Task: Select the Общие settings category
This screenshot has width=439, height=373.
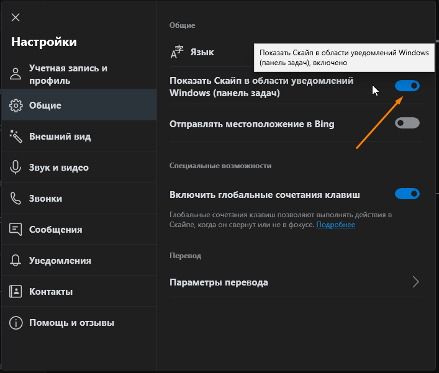Action: click(x=79, y=105)
